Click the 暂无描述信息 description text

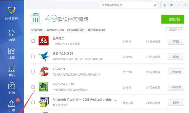coord(60,105)
